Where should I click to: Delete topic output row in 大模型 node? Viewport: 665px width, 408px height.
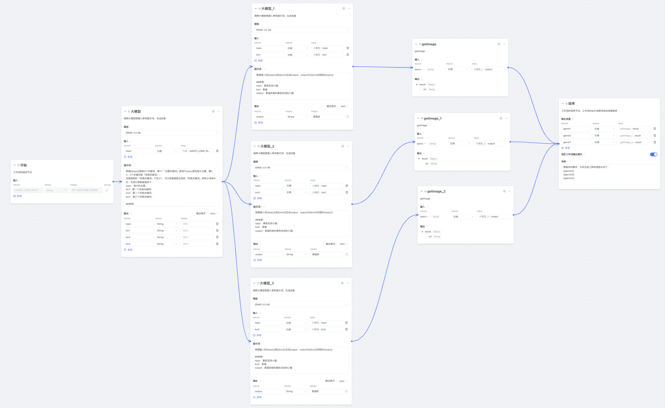click(x=217, y=224)
